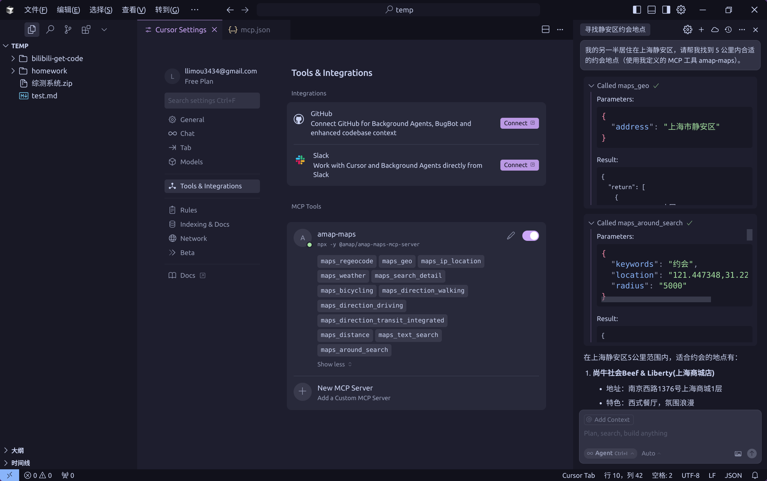Screen dimensions: 767x481
Task: Click Connect button for GitHub
Action: tap(519, 123)
